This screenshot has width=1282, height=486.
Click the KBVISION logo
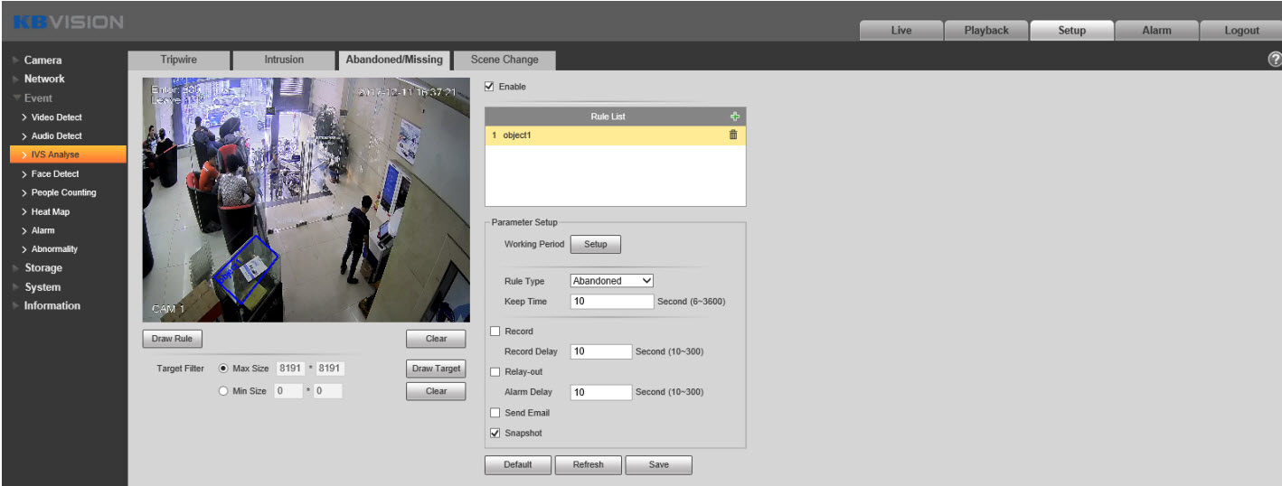(x=69, y=22)
